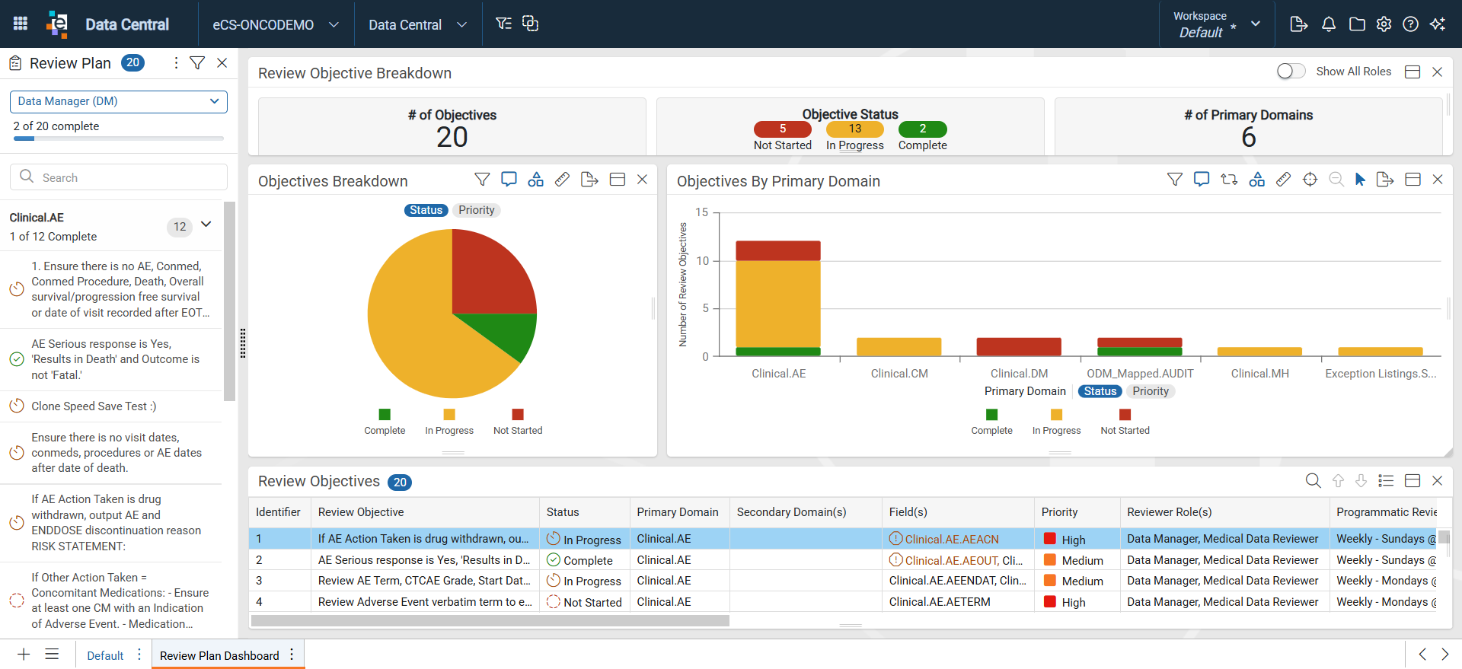Click the Complete status count 2
This screenshot has width=1462, height=669.
[923, 129]
